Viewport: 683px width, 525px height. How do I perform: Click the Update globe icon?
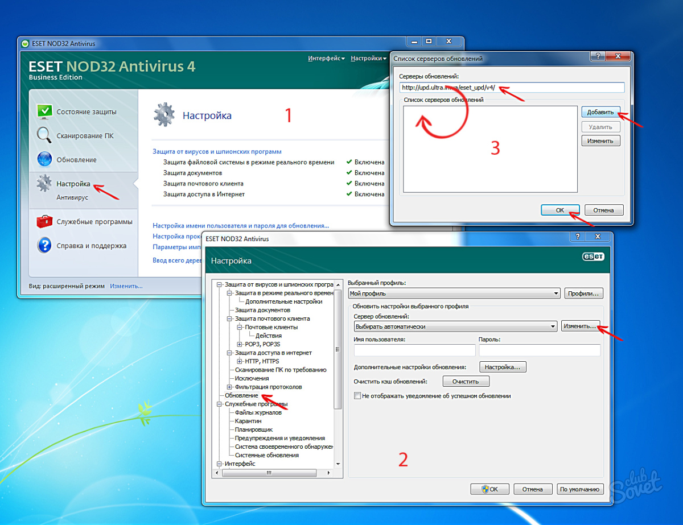coord(44,159)
